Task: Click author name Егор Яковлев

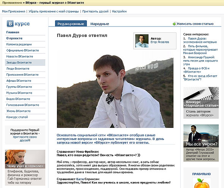Action: click(x=160, y=42)
